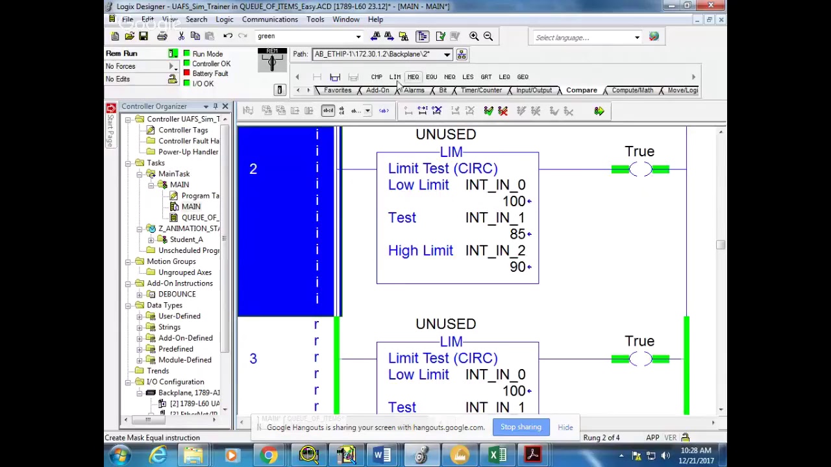The height and width of the screenshot is (467, 831).
Task: Open the Rem Run mode dropdown
Action: click(x=173, y=54)
